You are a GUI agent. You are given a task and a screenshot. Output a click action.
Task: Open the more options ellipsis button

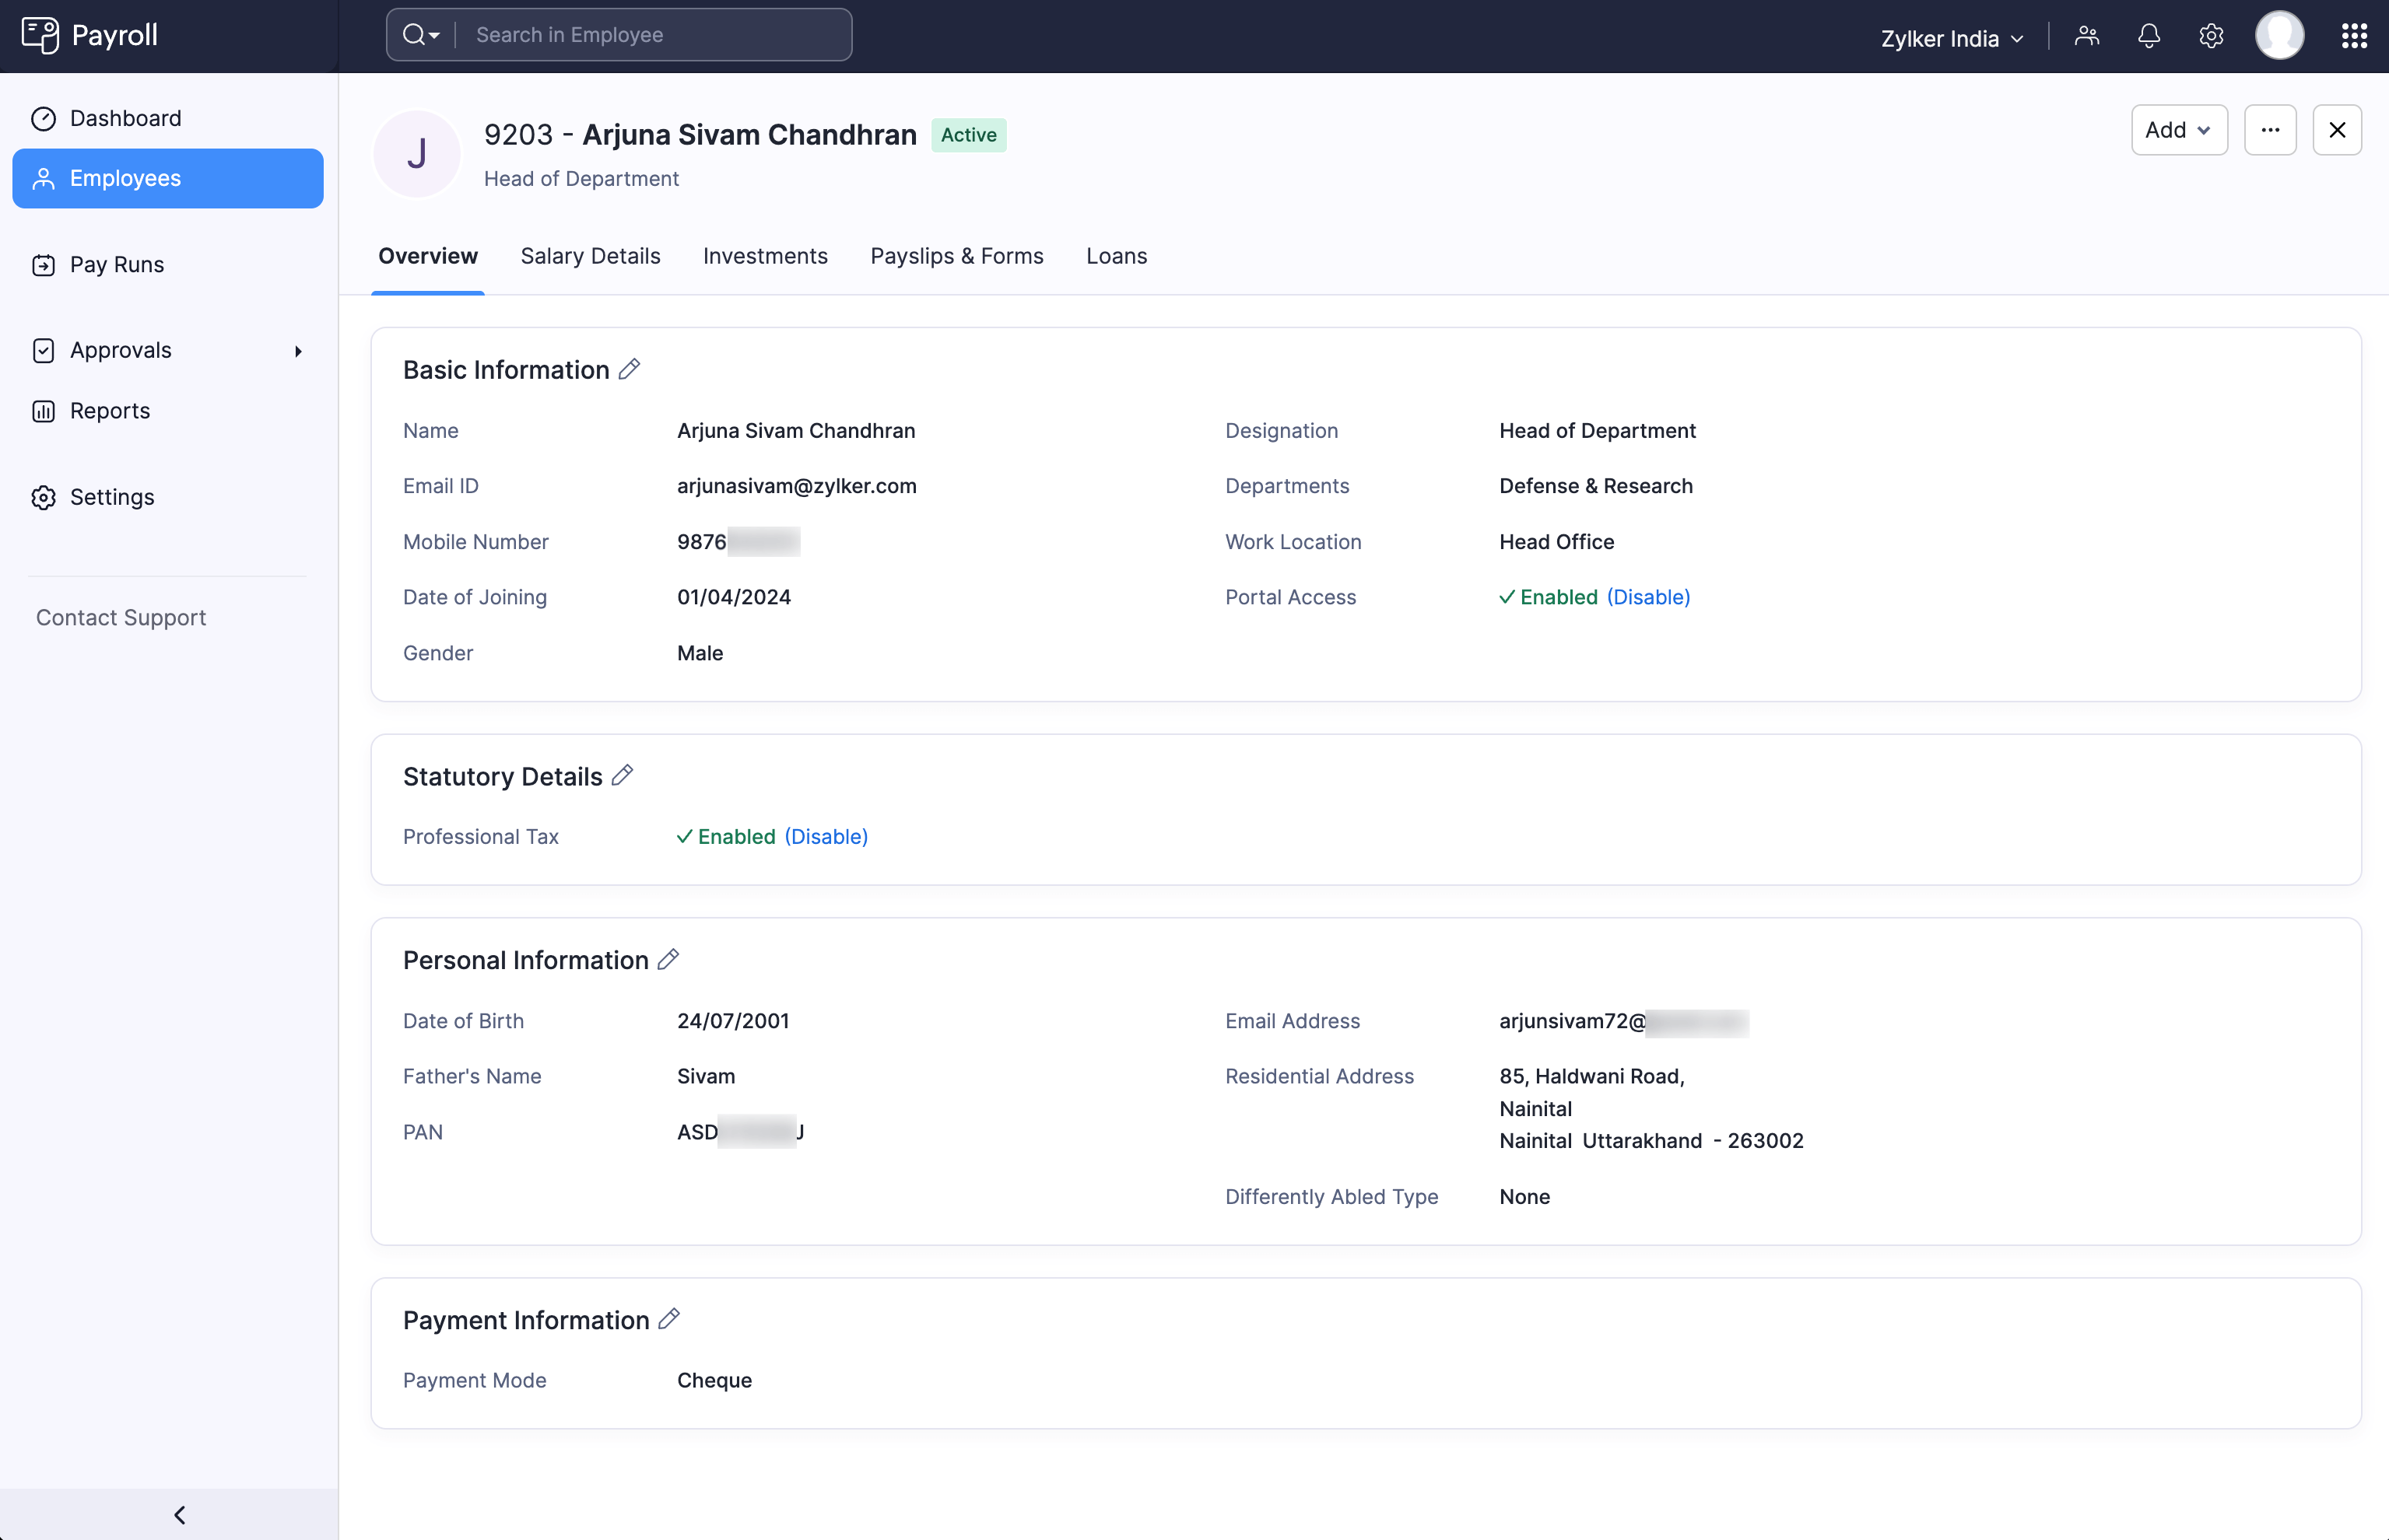[2270, 130]
